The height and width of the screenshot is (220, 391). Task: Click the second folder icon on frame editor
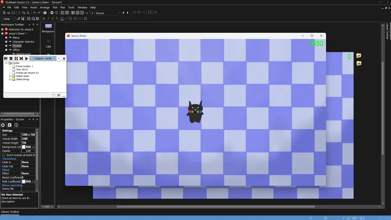(x=359, y=64)
